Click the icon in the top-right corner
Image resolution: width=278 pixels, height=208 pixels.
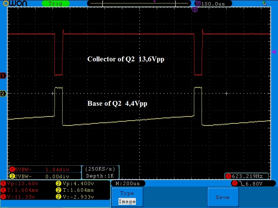pyautogui.click(x=265, y=3)
